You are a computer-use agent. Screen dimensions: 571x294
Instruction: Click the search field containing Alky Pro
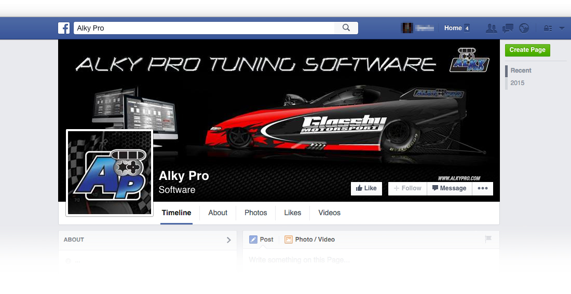[x=205, y=28]
